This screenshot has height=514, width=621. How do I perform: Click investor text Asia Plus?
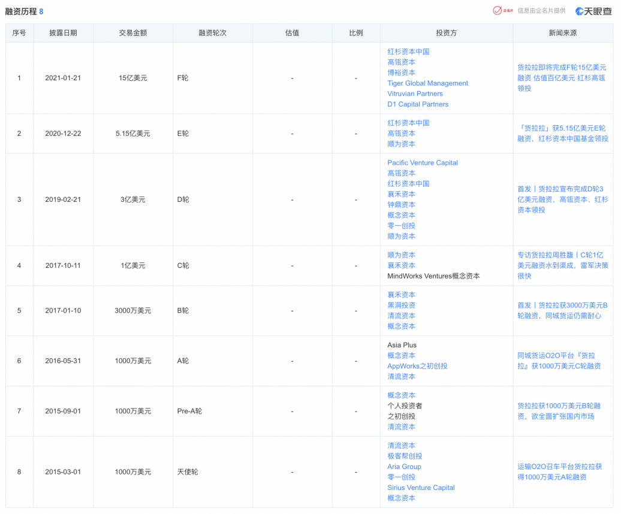click(x=402, y=345)
